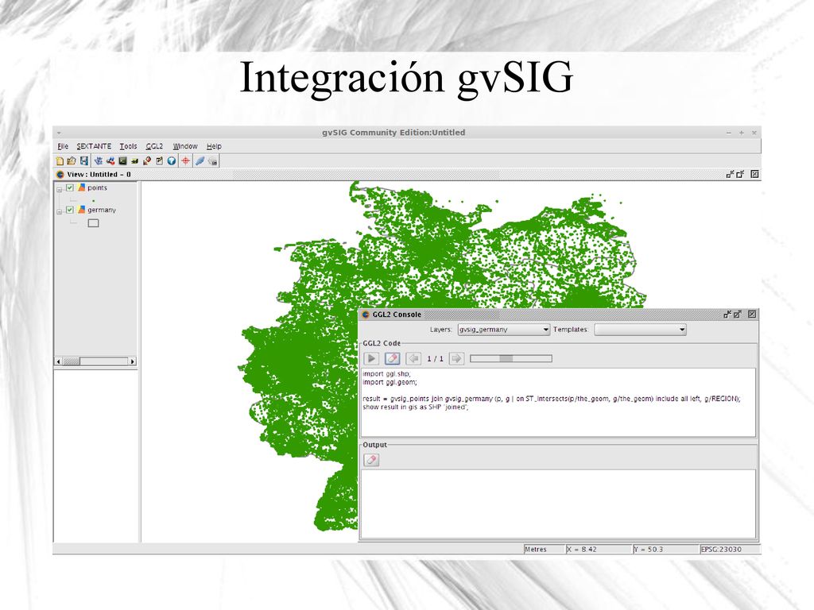Click the 'show result in gis' code line
Screen dimensions: 814x610
click(415, 407)
